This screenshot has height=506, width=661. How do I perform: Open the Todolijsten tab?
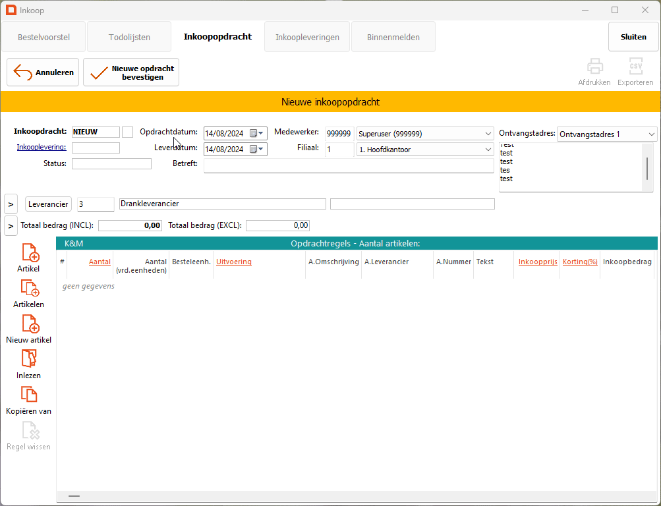(129, 37)
